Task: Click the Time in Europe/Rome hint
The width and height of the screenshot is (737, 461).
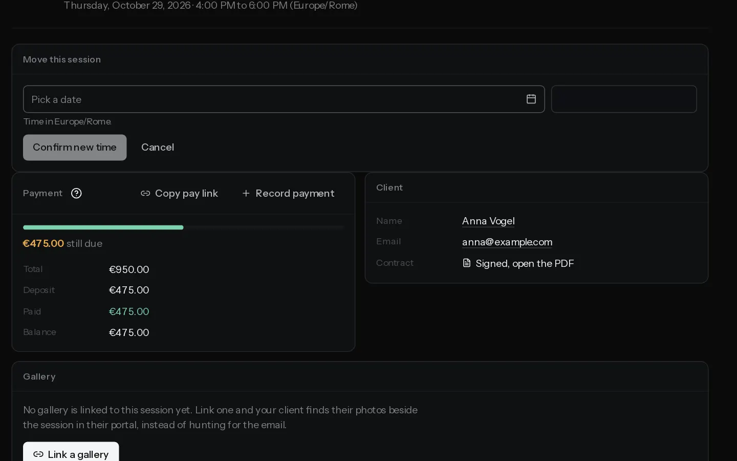Action: tap(67, 121)
